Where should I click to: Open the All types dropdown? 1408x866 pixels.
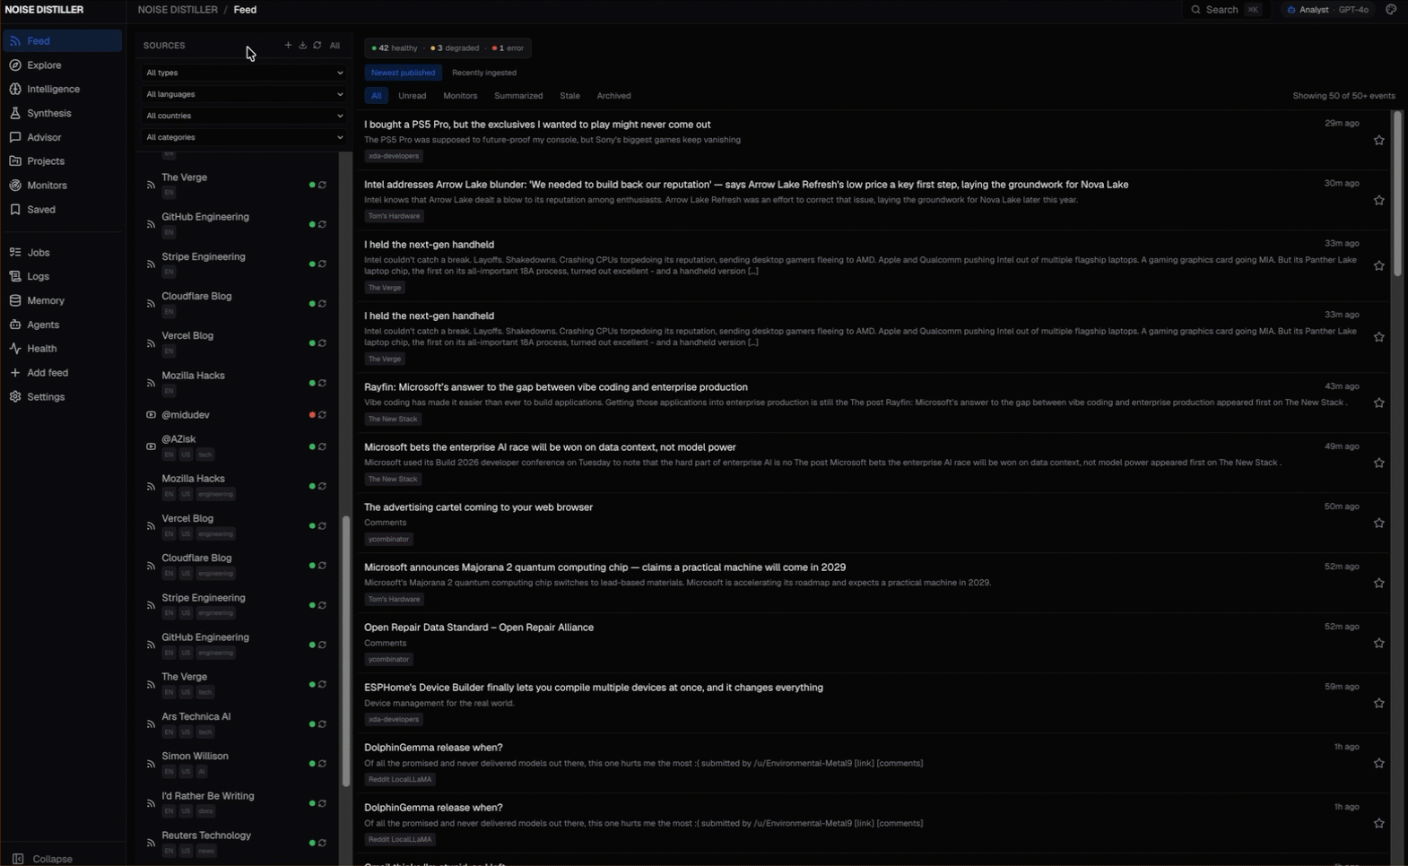tap(244, 73)
